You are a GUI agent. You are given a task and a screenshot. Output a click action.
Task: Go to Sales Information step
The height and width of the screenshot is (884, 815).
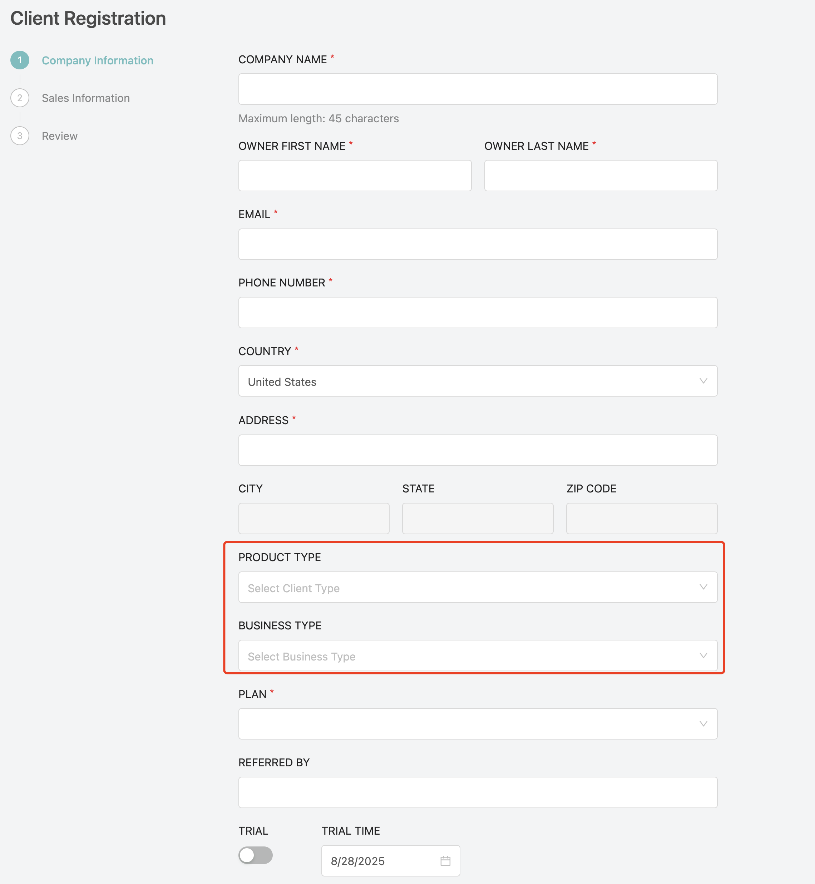(x=85, y=98)
